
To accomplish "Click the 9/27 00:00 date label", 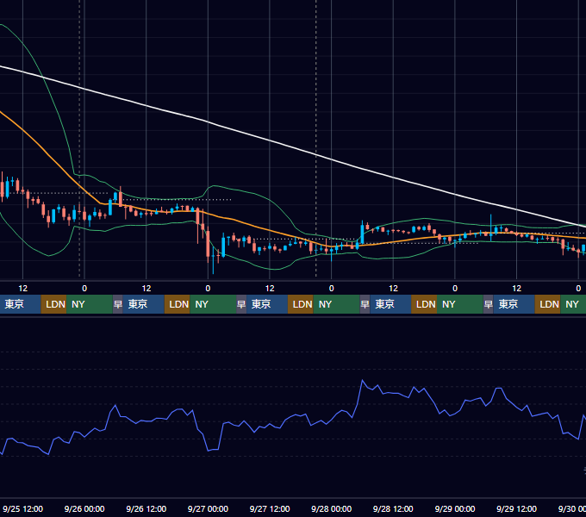I will 208,509.
